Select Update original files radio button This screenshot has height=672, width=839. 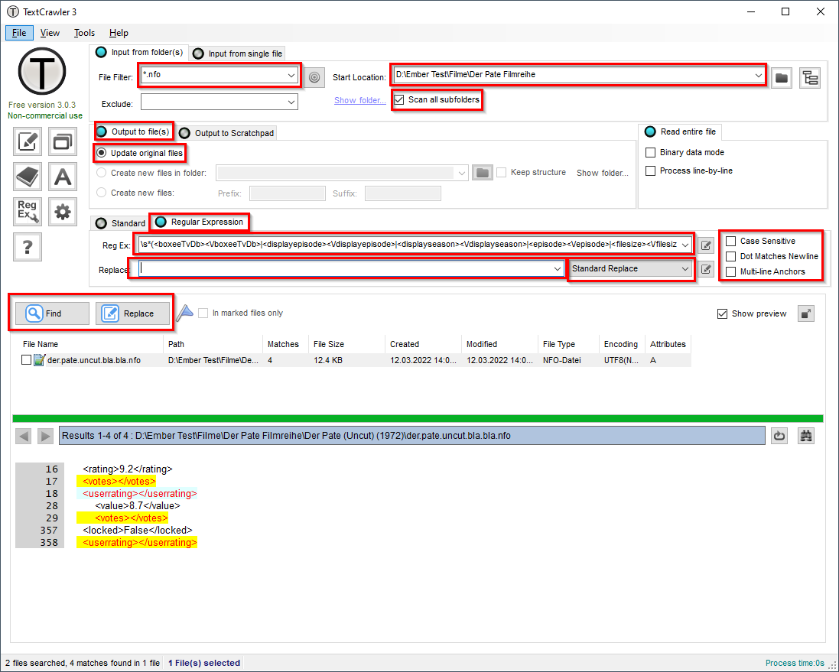tap(101, 153)
